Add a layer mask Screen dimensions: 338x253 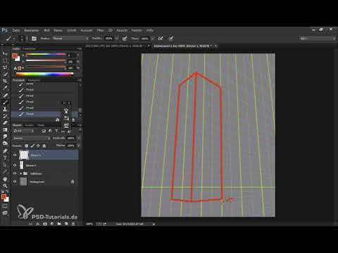coord(45,223)
